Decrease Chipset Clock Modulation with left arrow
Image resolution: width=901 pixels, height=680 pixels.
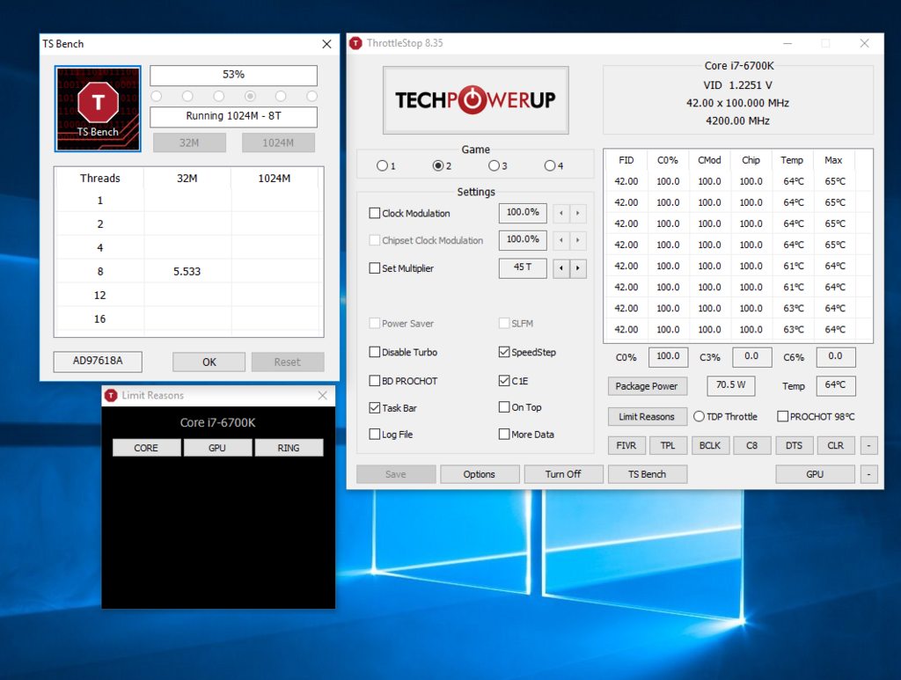point(560,240)
